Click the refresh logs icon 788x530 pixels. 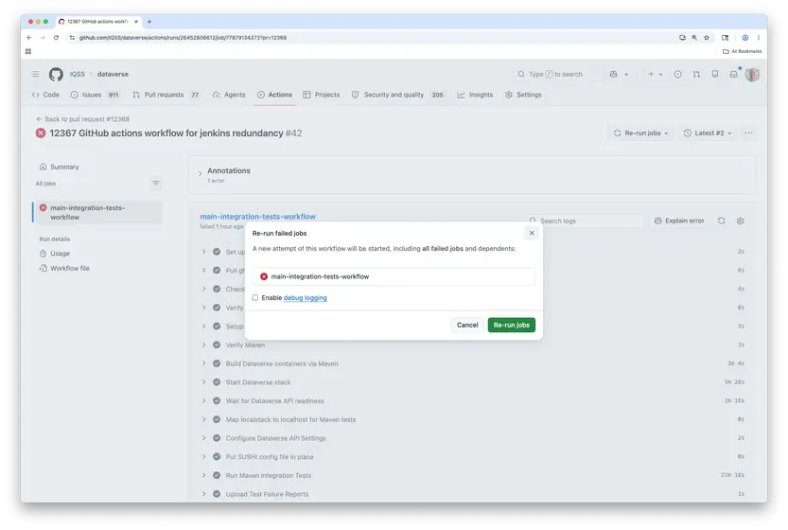721,221
